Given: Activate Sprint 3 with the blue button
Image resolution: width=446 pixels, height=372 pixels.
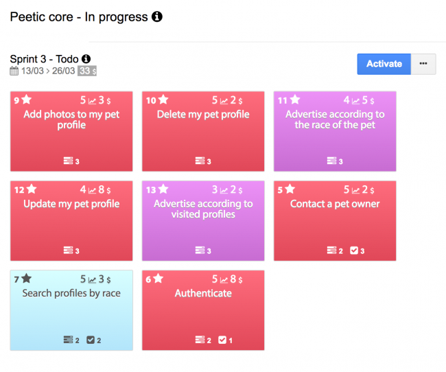Looking at the screenshot, I should 384,64.
